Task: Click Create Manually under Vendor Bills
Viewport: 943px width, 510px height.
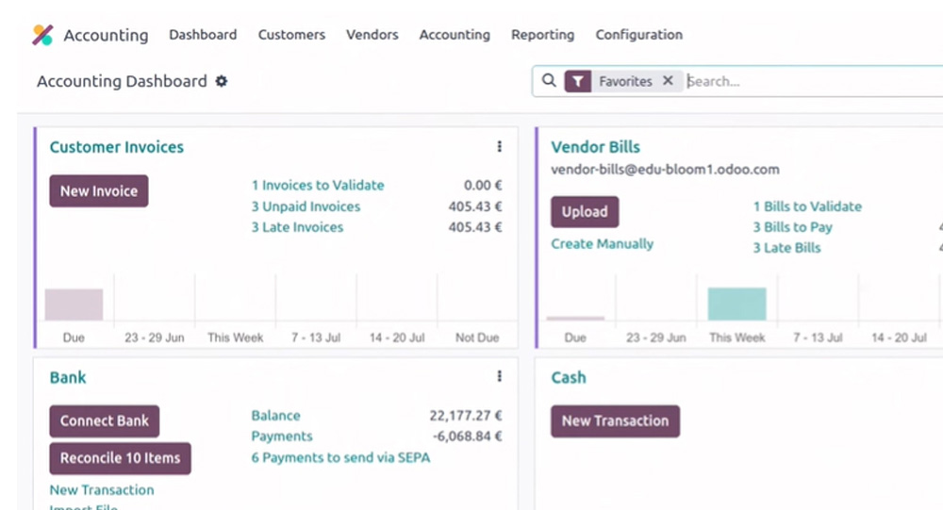Action: [602, 244]
